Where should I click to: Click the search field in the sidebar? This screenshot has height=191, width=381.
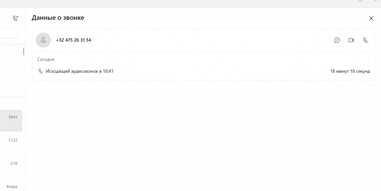[x=9, y=34]
